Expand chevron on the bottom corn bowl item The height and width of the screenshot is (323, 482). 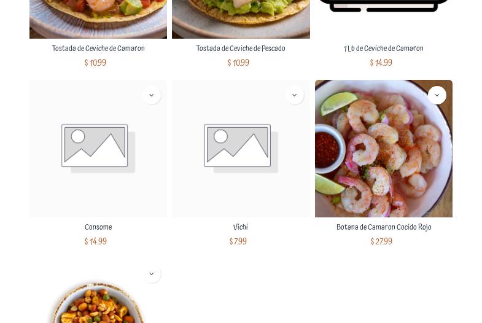coord(152,274)
